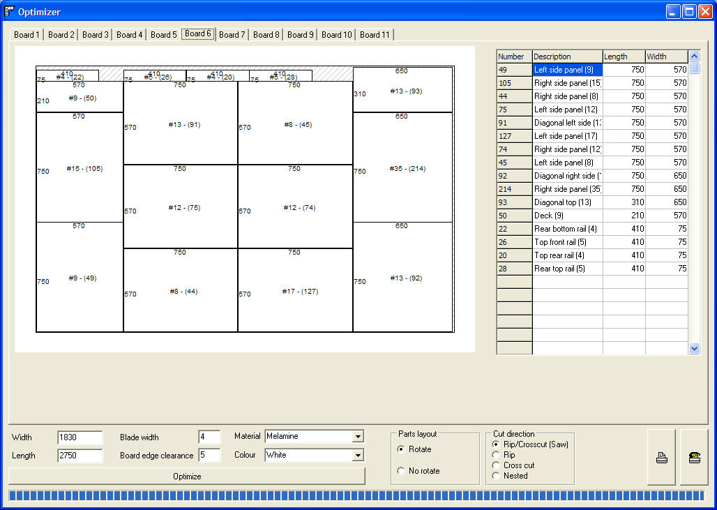
Task: Click the Optimizer title bar app icon
Action: click(9, 11)
